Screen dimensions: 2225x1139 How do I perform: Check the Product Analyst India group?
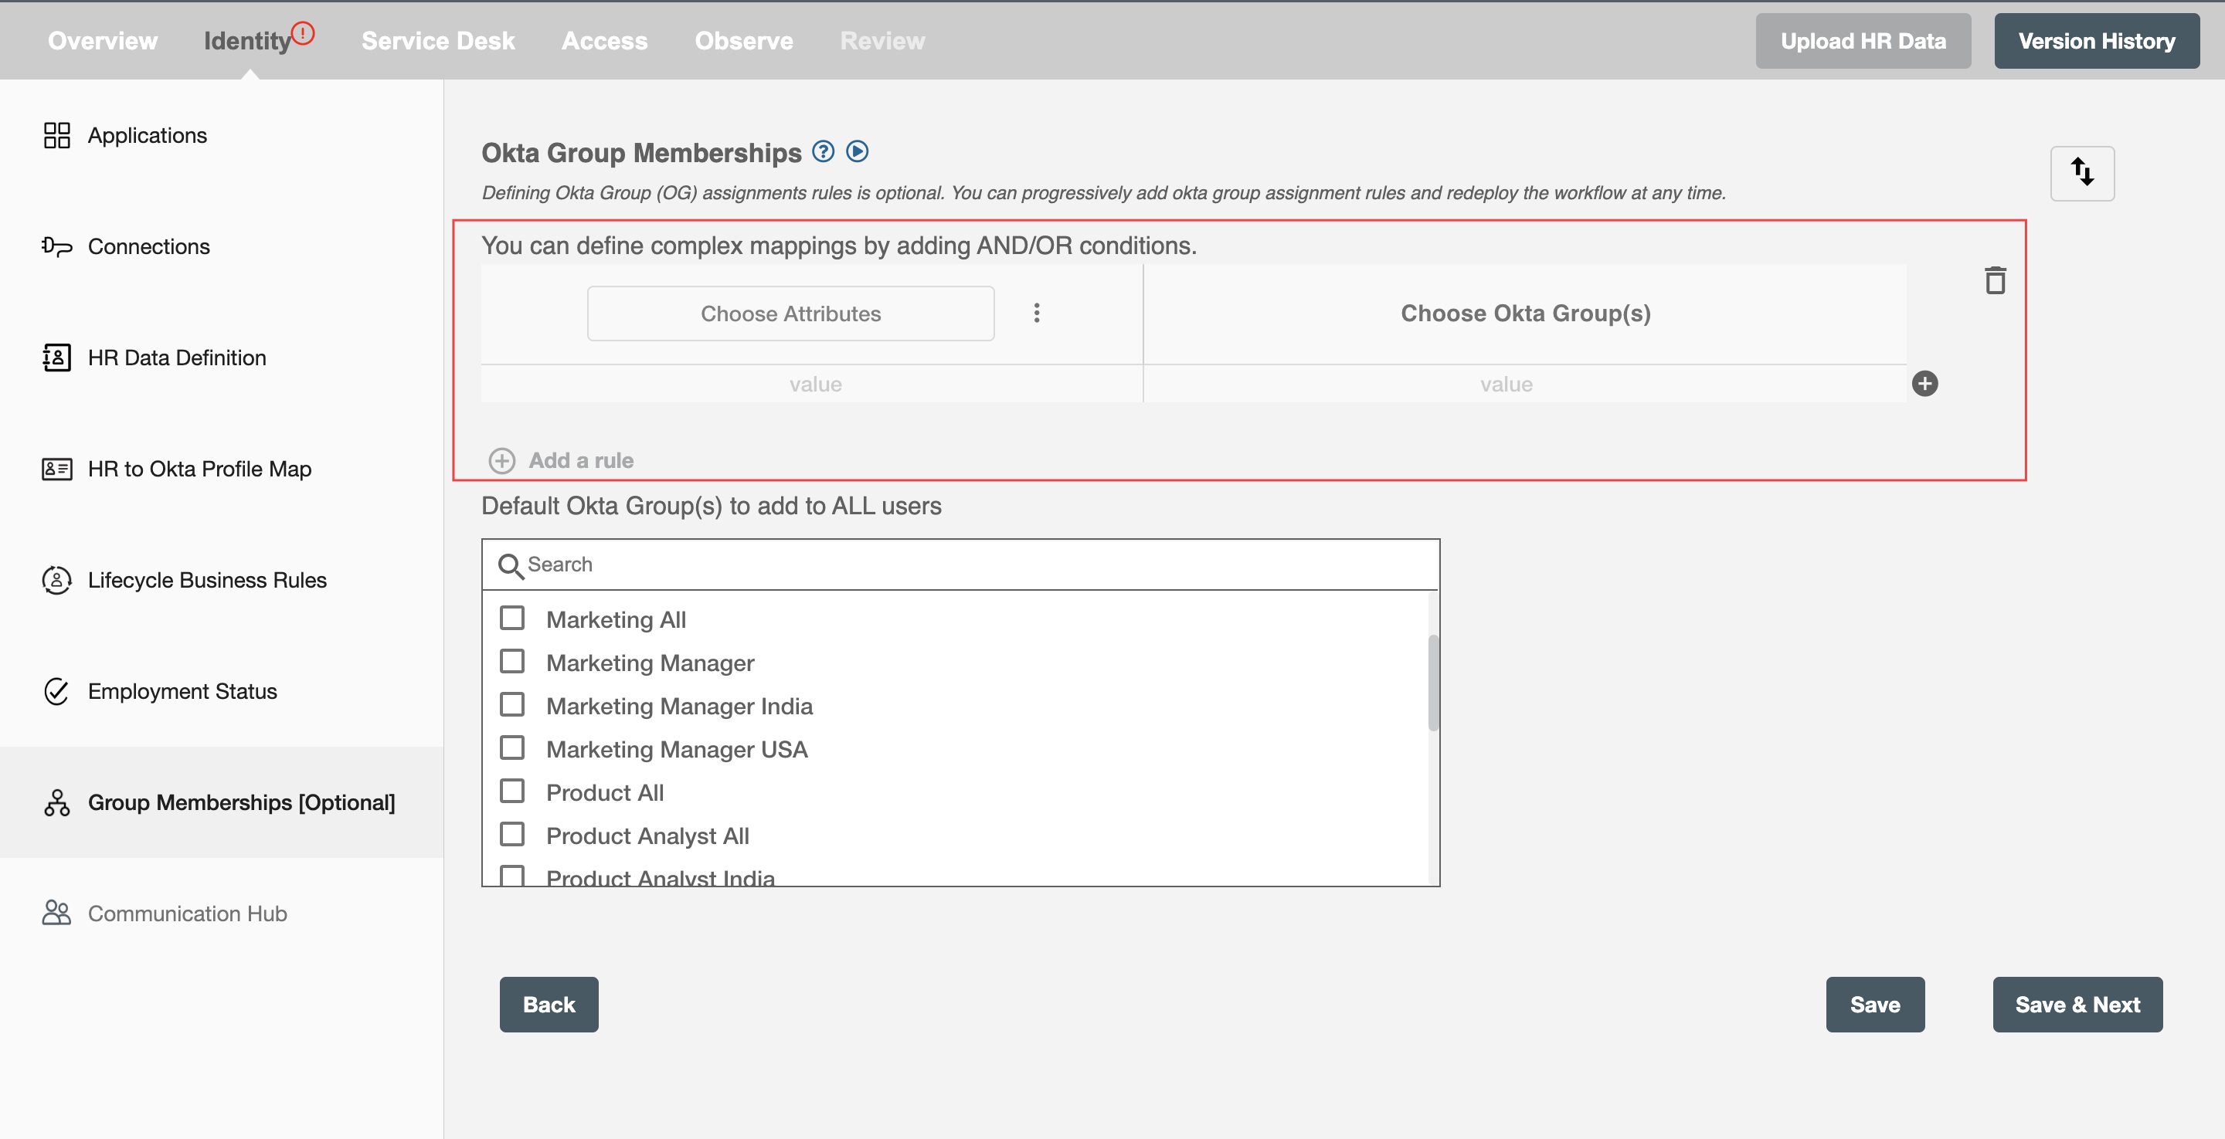(512, 876)
